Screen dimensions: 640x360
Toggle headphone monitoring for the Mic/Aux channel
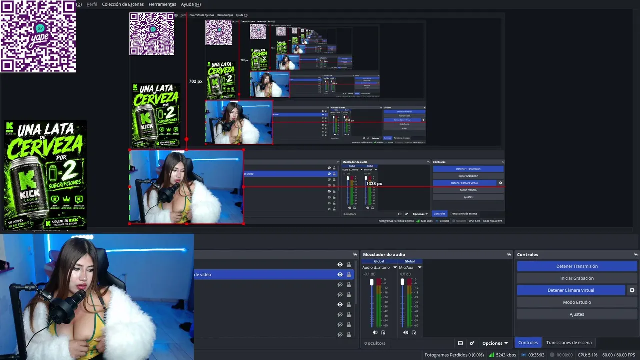click(x=414, y=332)
